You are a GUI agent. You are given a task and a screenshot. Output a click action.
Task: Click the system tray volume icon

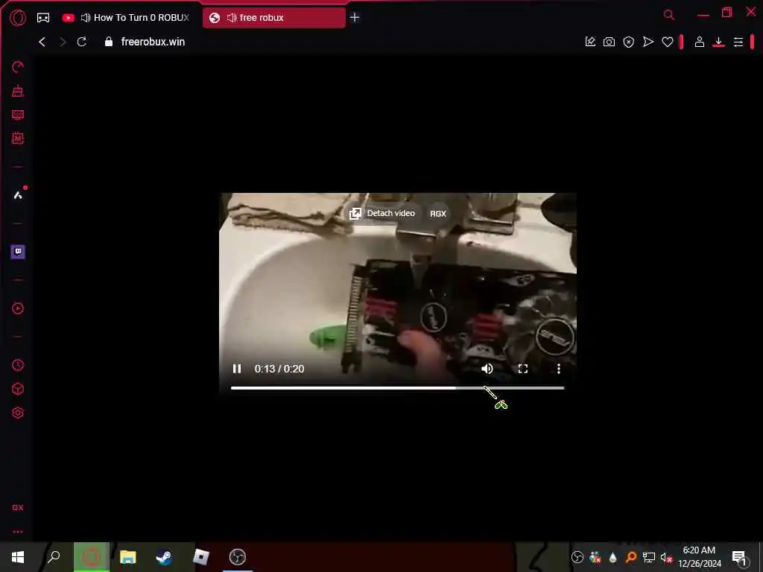point(665,557)
